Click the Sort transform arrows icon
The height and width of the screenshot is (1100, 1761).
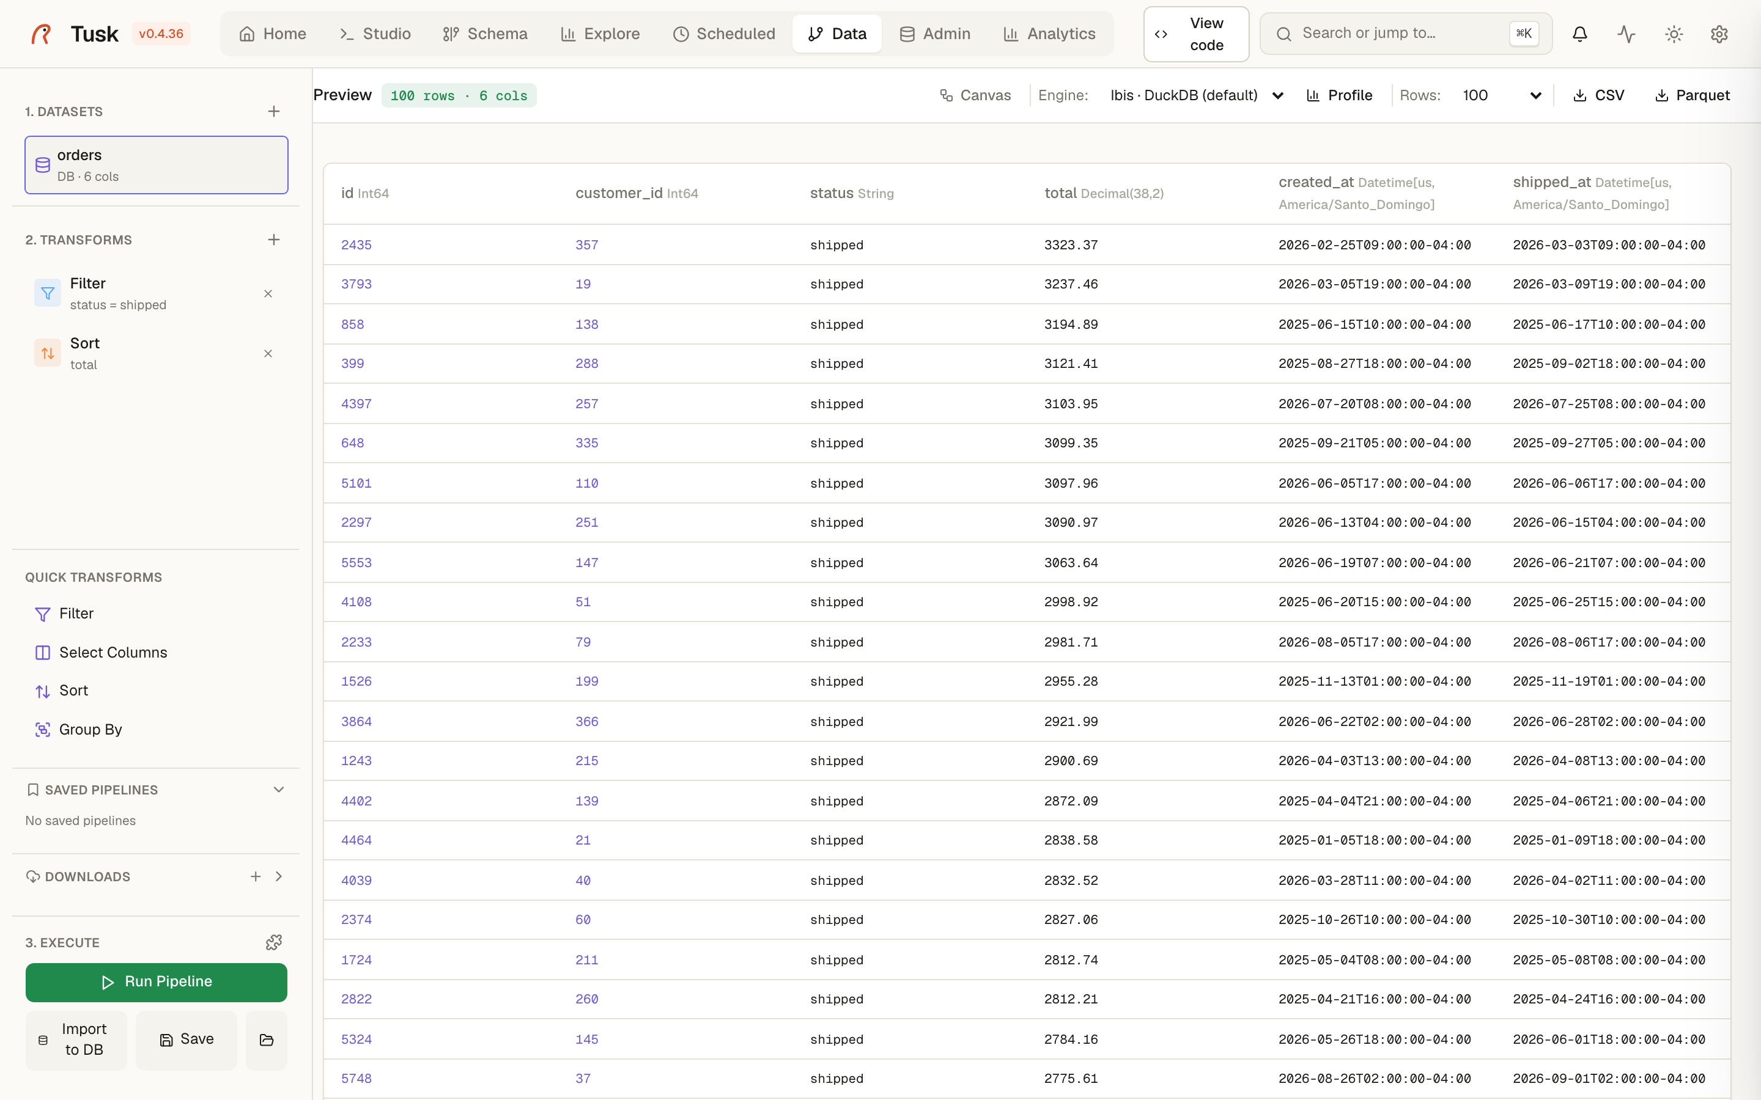pyautogui.click(x=48, y=353)
